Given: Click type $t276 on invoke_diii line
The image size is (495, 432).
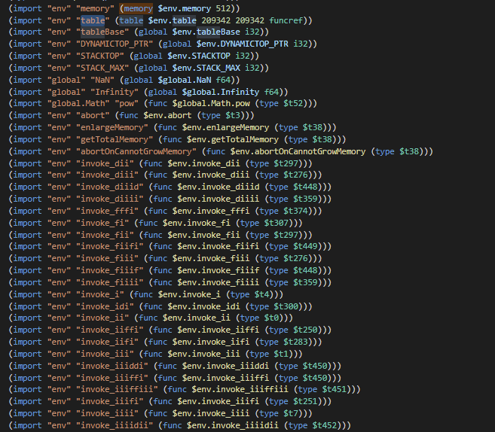Looking at the screenshot, I should [x=296, y=175].
